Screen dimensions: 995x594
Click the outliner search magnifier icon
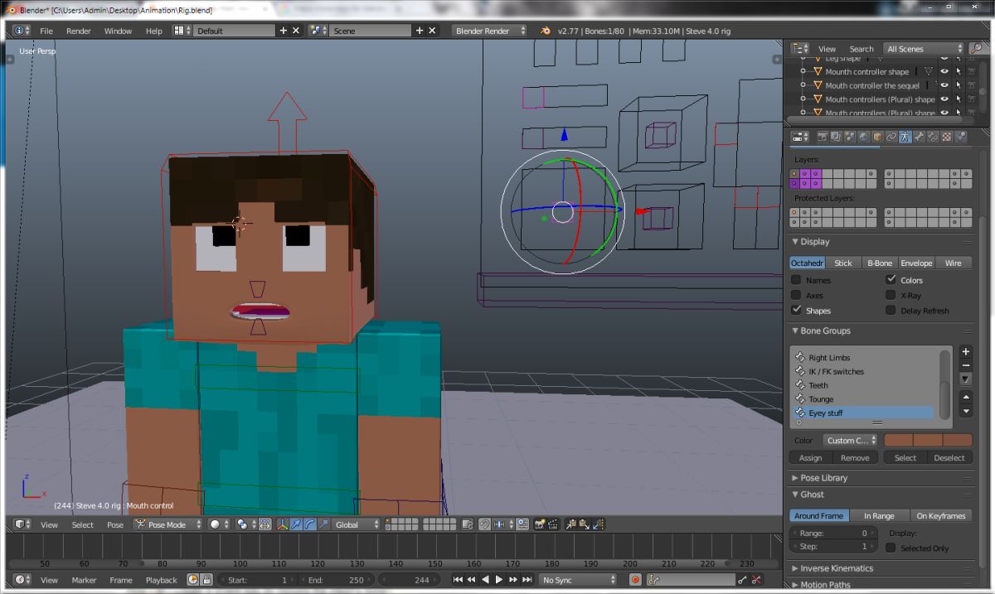pyautogui.click(x=975, y=48)
